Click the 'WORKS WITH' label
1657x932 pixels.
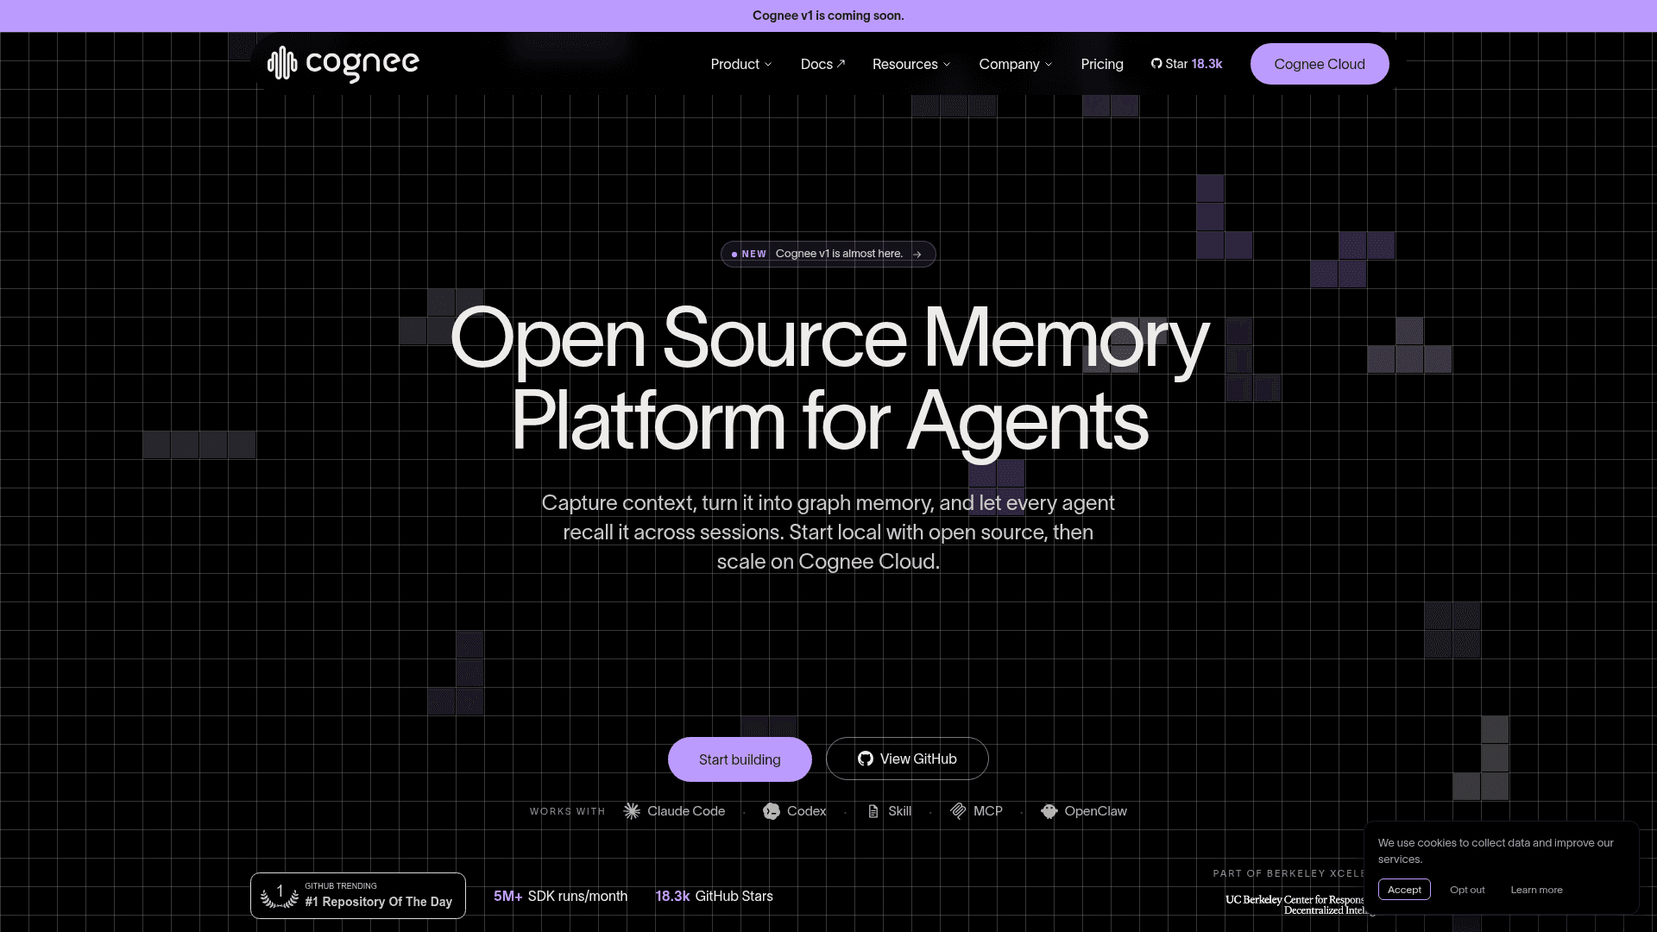click(567, 811)
